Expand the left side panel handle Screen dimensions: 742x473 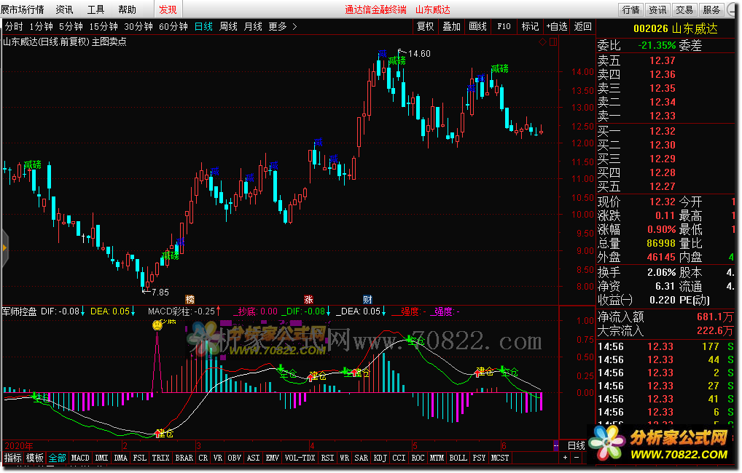coord(4,247)
